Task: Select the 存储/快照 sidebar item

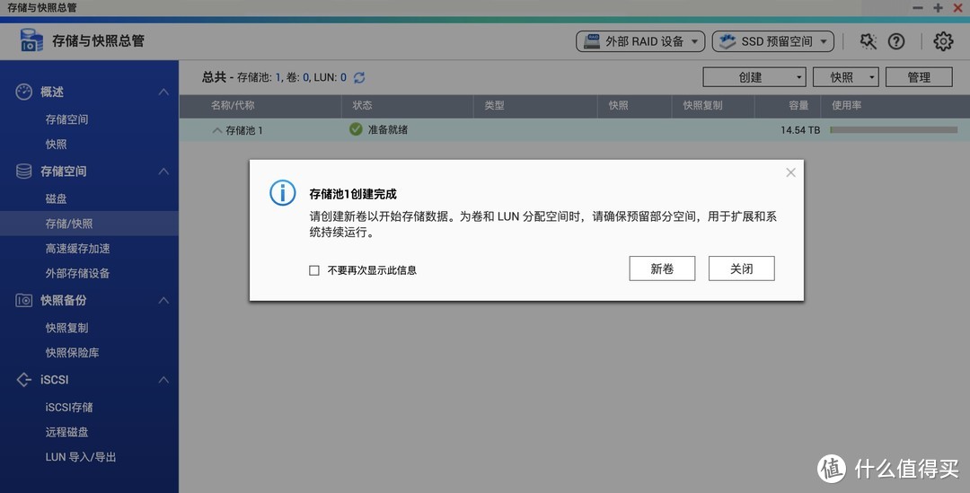Action: [x=89, y=224]
